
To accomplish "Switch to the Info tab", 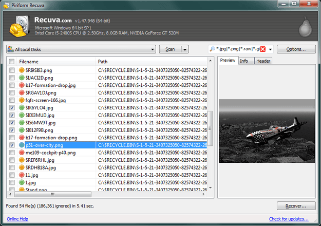I will click(247, 61).
